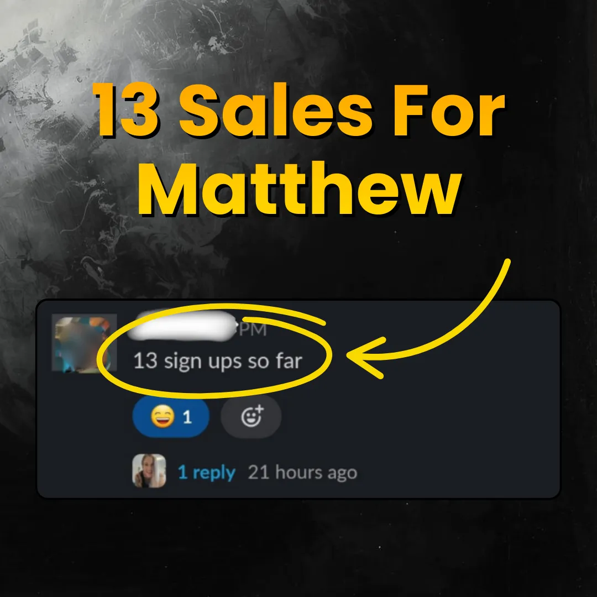Screen dimensions: 597x597
Task: Click the word "For" in the headline
Action: coord(449,111)
